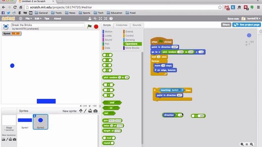This screenshot has width=262, height=147.
Task: Switch to the Sounds tab
Action: [x=137, y=25]
